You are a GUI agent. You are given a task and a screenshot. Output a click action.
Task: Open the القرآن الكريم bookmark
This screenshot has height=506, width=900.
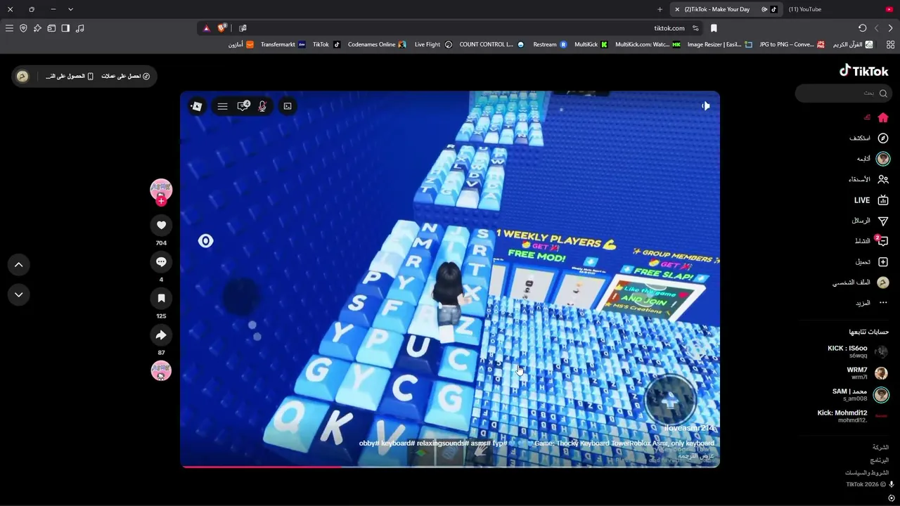[x=853, y=44]
